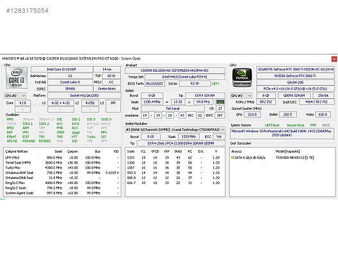
Task: Click the Comet Lake-S code name field
Action: [70, 82]
